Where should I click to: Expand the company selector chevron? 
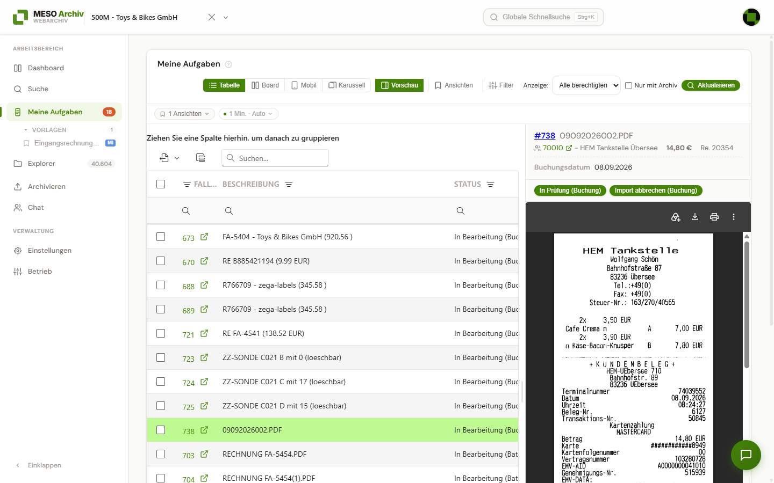226,17
